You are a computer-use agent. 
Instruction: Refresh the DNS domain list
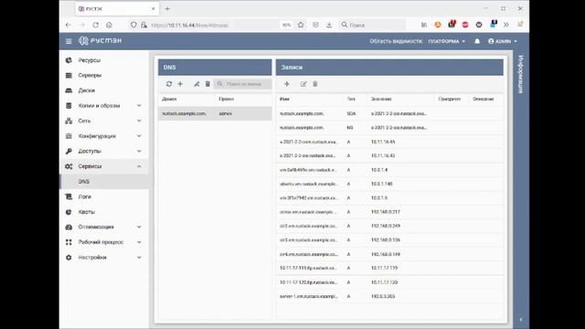(169, 84)
